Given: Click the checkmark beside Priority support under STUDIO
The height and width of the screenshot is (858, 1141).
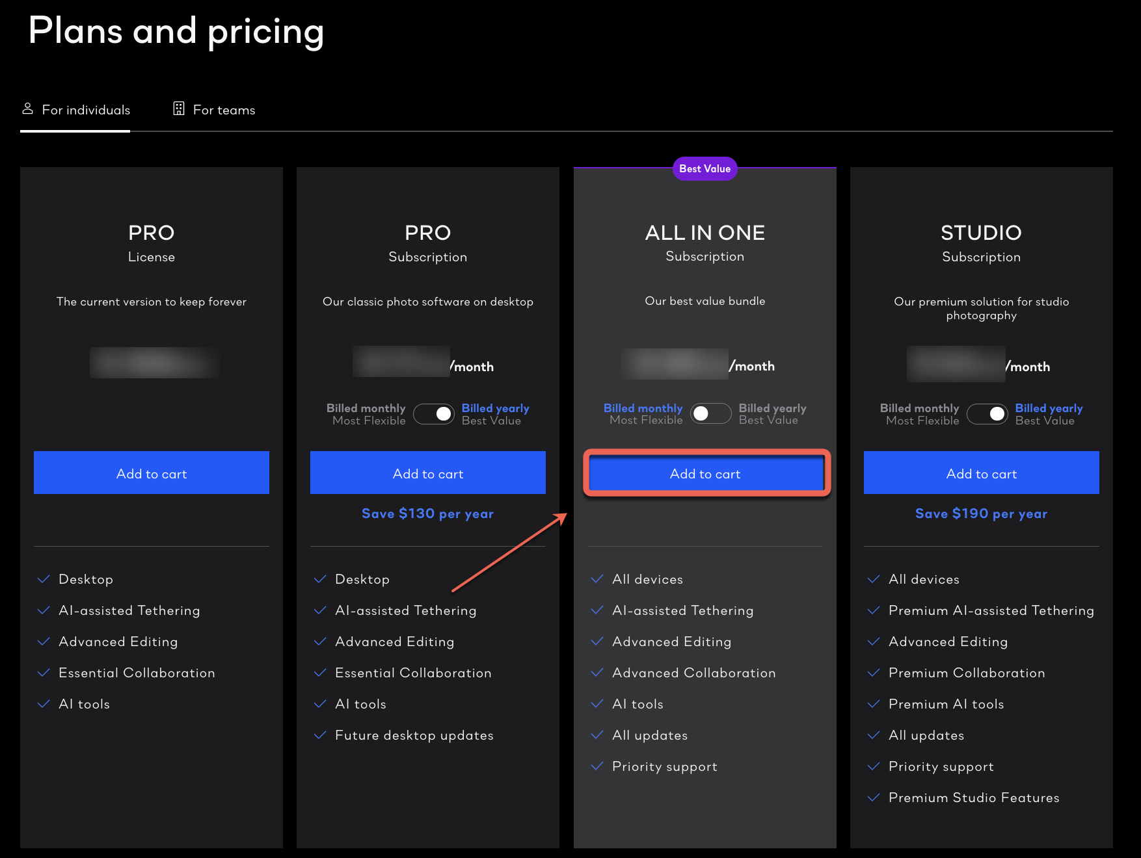Looking at the screenshot, I should pos(874,766).
